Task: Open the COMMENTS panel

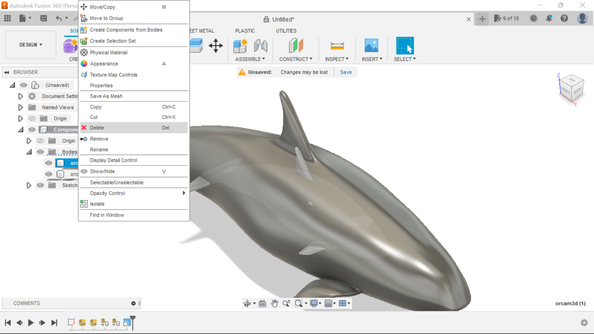Action: click(x=27, y=303)
